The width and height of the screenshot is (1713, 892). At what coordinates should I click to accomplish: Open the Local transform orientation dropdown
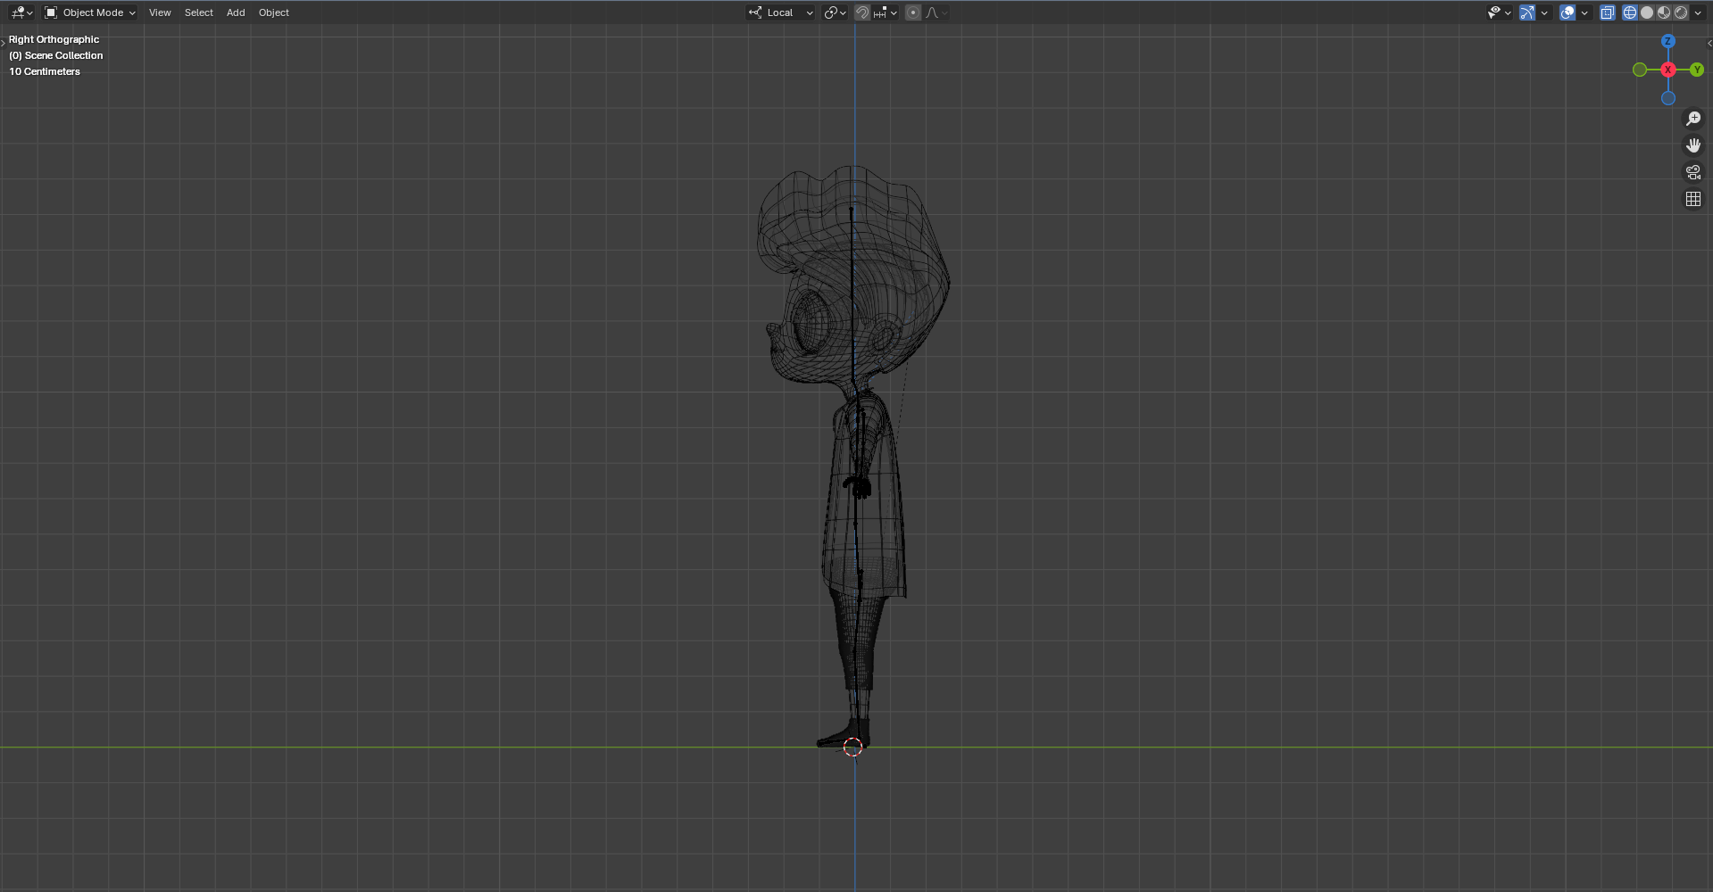click(781, 12)
